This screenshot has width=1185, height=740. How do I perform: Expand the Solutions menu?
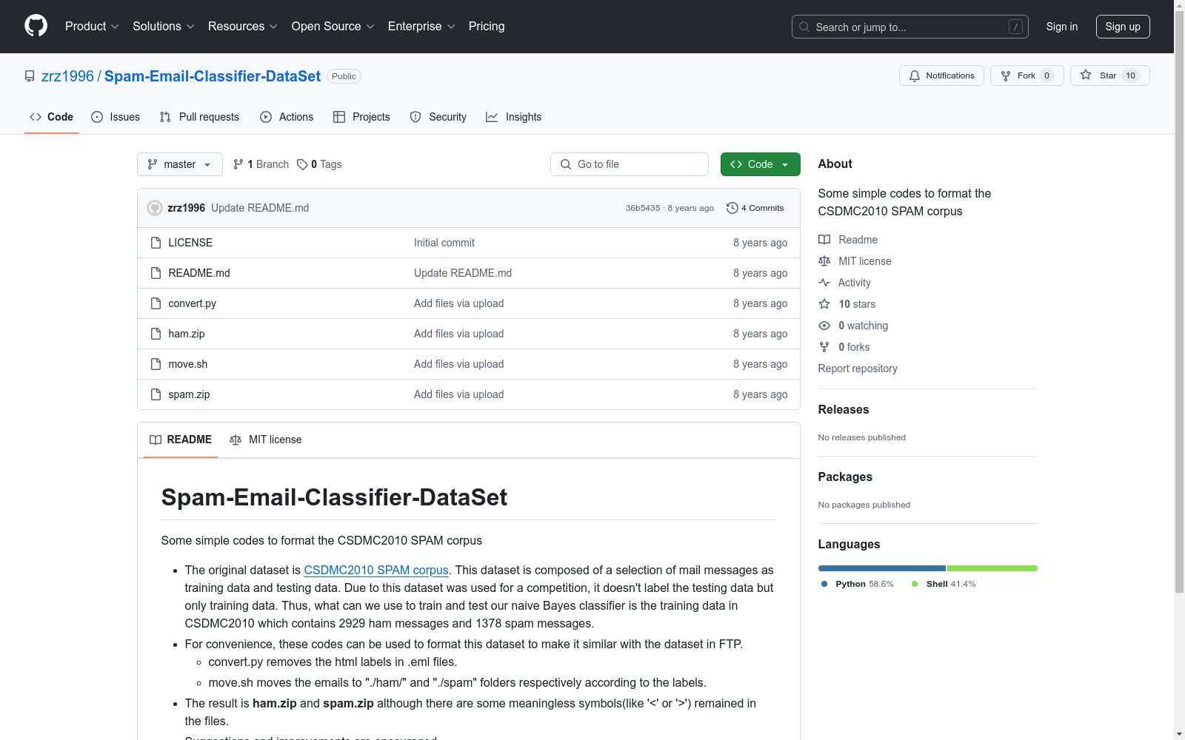(x=164, y=27)
